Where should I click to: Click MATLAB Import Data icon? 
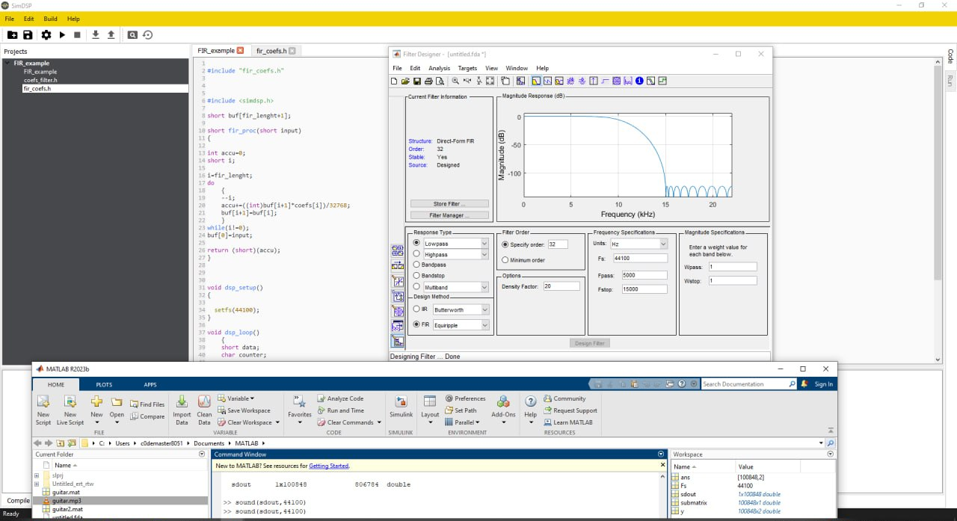click(182, 402)
